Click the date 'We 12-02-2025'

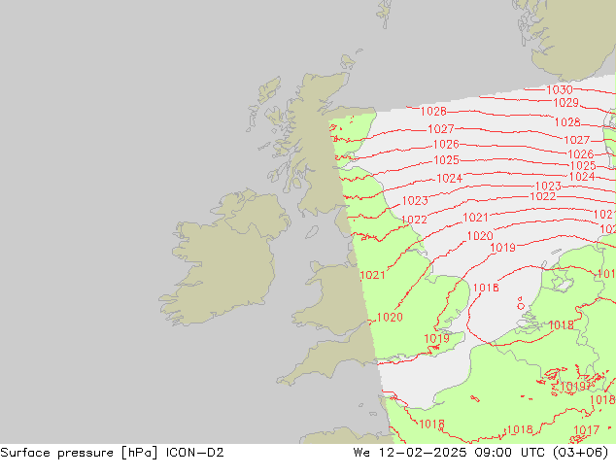pyautogui.click(x=410, y=453)
